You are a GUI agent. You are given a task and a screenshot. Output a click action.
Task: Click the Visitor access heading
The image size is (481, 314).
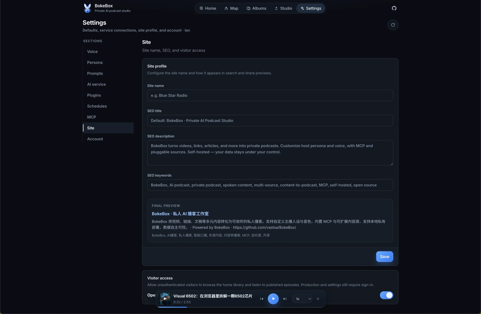point(160,278)
